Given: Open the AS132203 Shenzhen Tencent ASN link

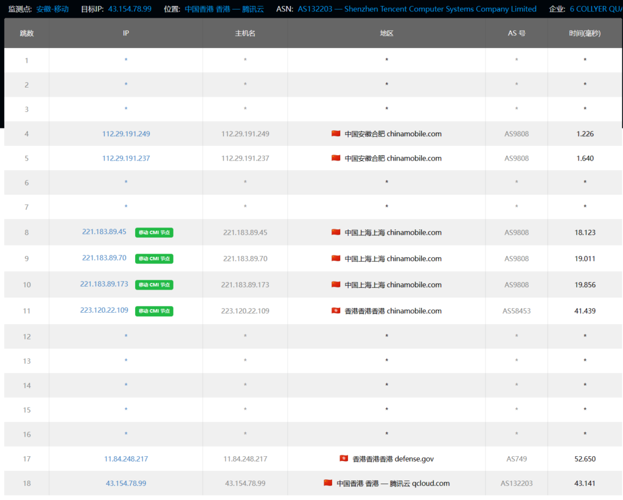Looking at the screenshot, I should 417,9.
